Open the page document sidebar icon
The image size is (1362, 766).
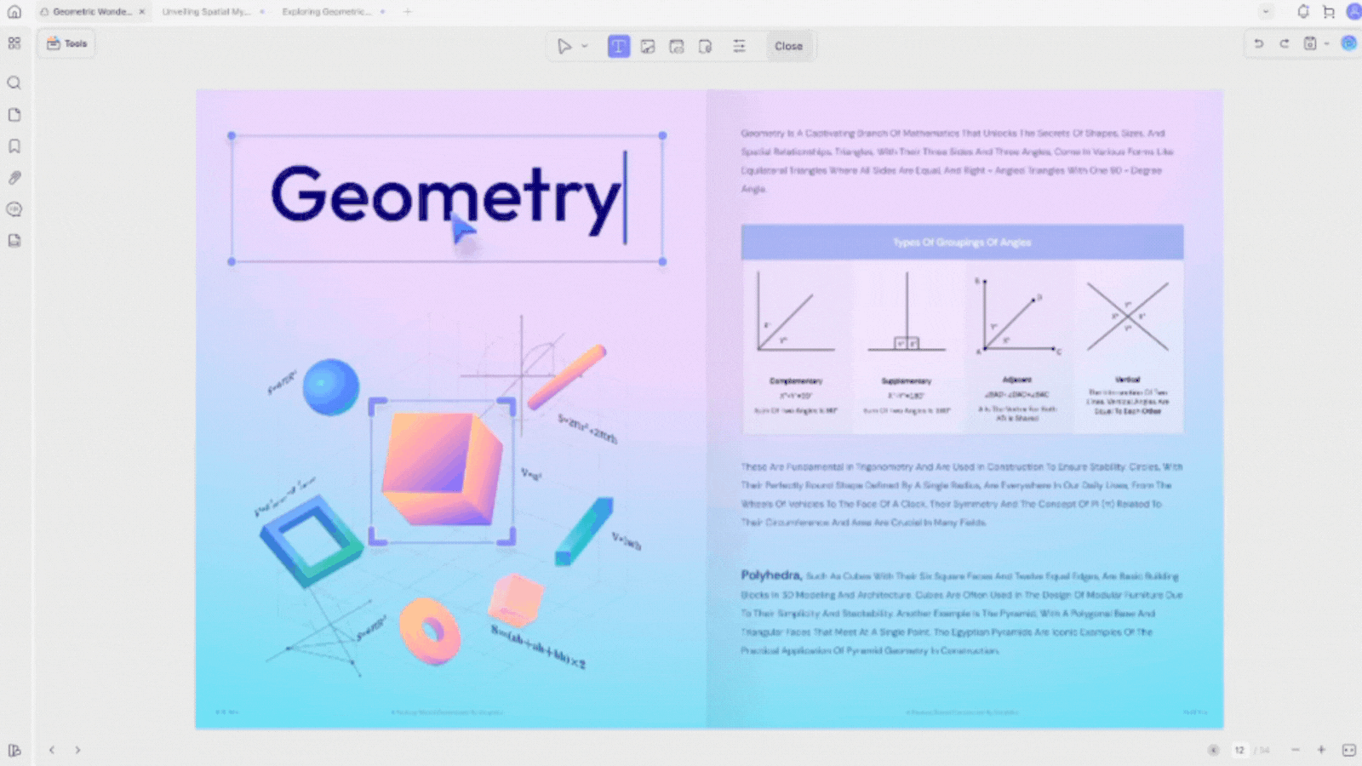click(x=14, y=115)
